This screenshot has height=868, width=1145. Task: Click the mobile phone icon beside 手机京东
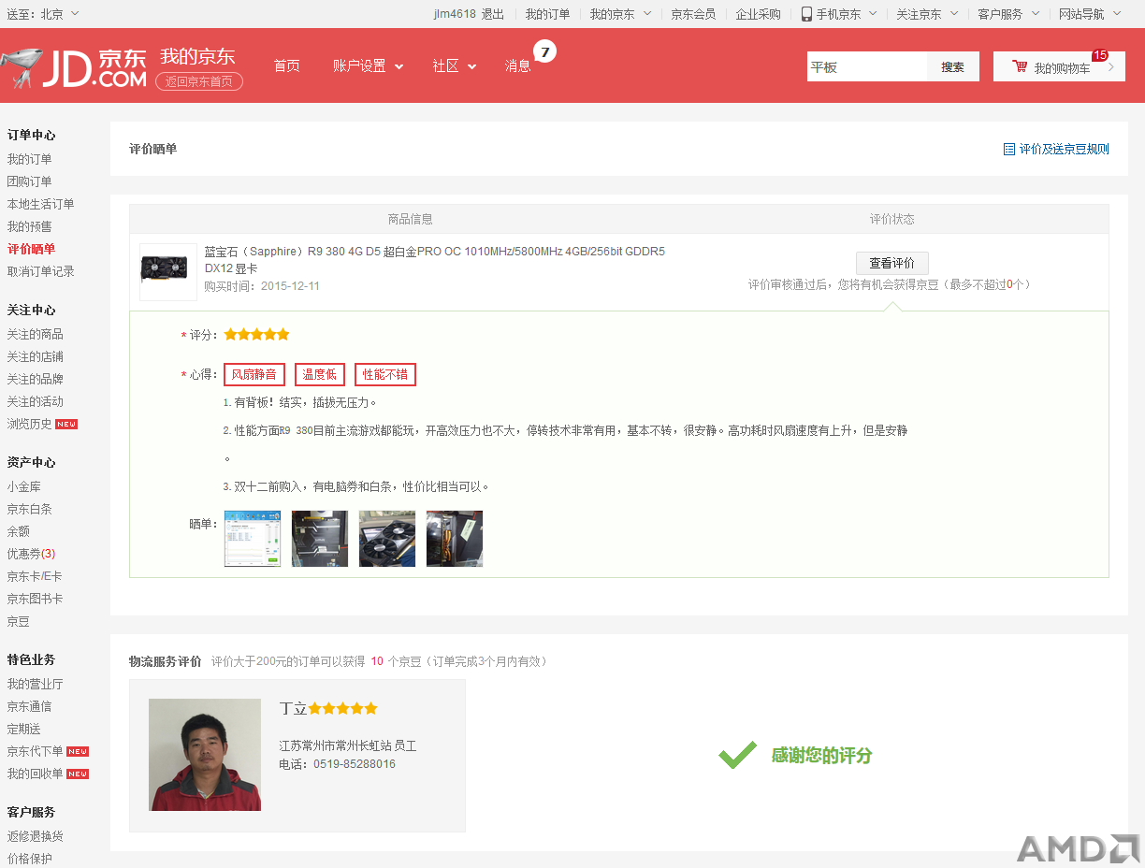tap(806, 14)
